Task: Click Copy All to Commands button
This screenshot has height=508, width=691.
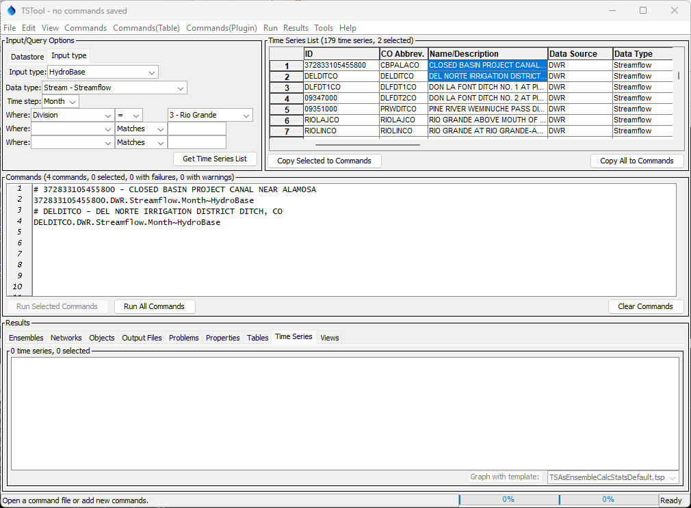Action: coord(637,161)
